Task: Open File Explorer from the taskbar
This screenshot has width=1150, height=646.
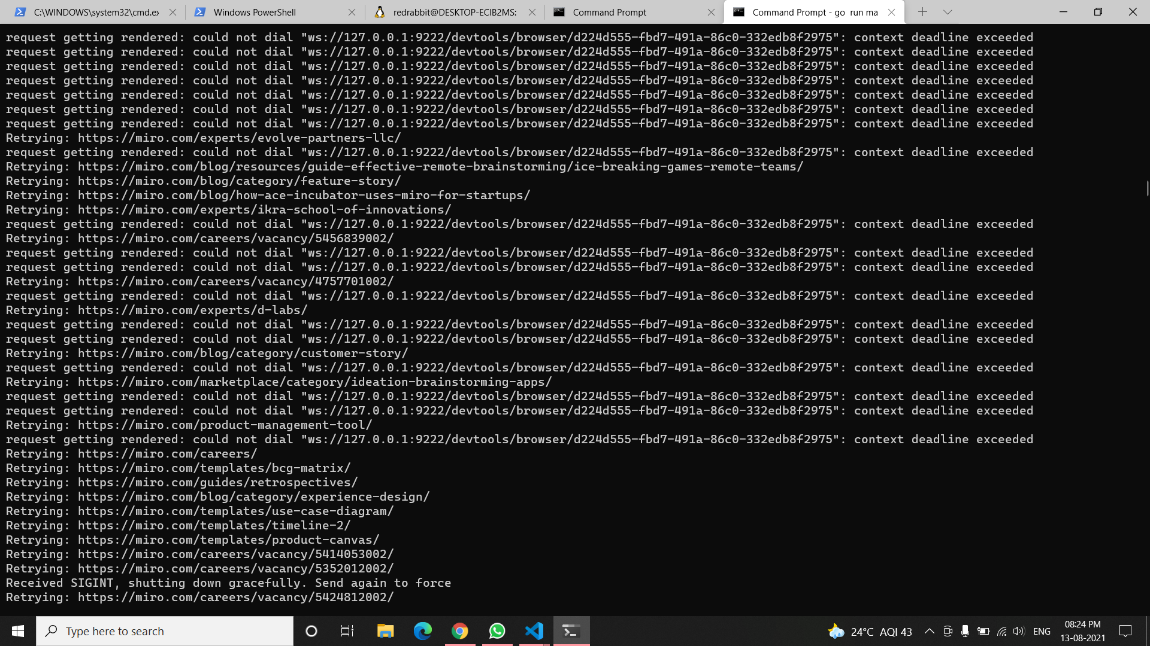Action: click(x=385, y=630)
